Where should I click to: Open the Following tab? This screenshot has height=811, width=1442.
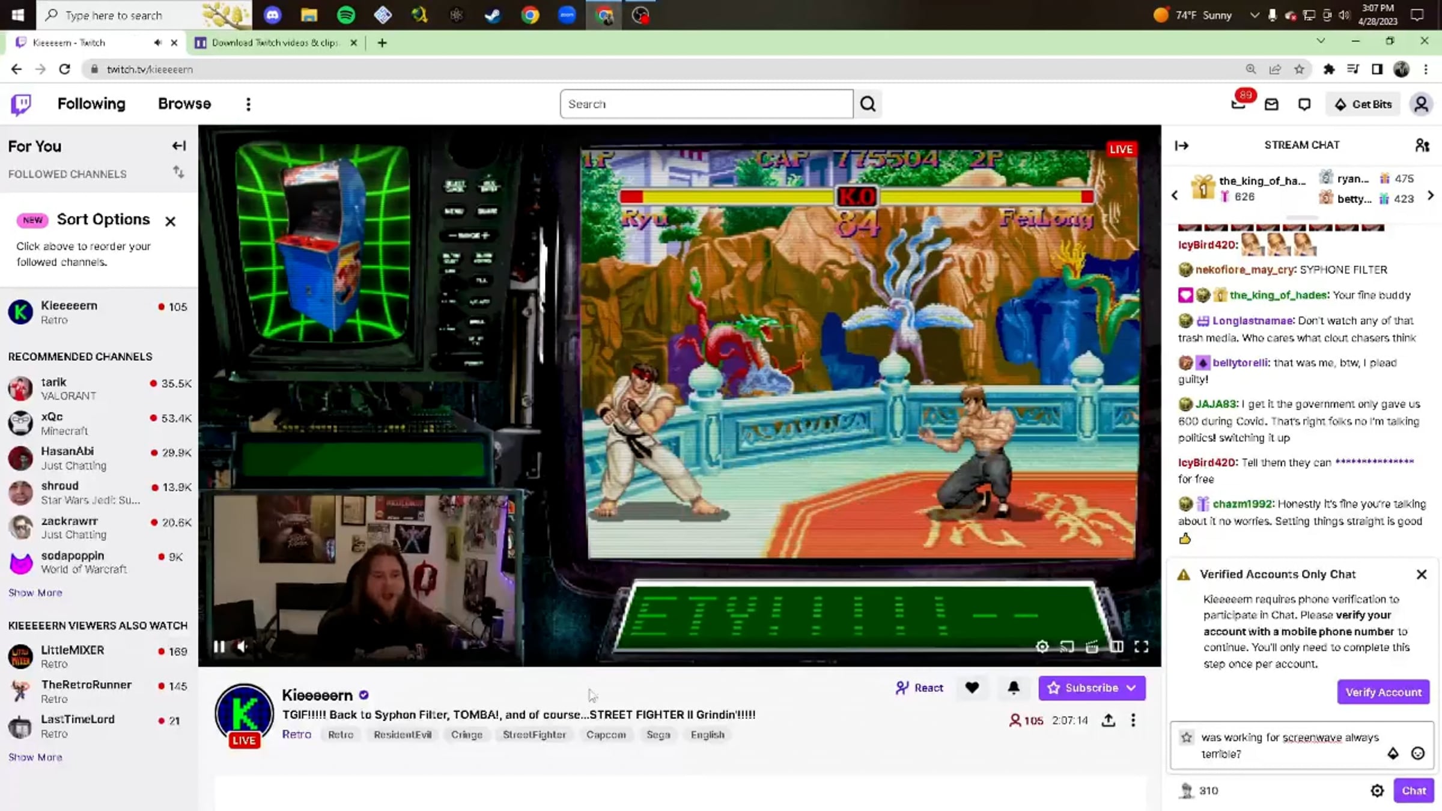pos(91,104)
